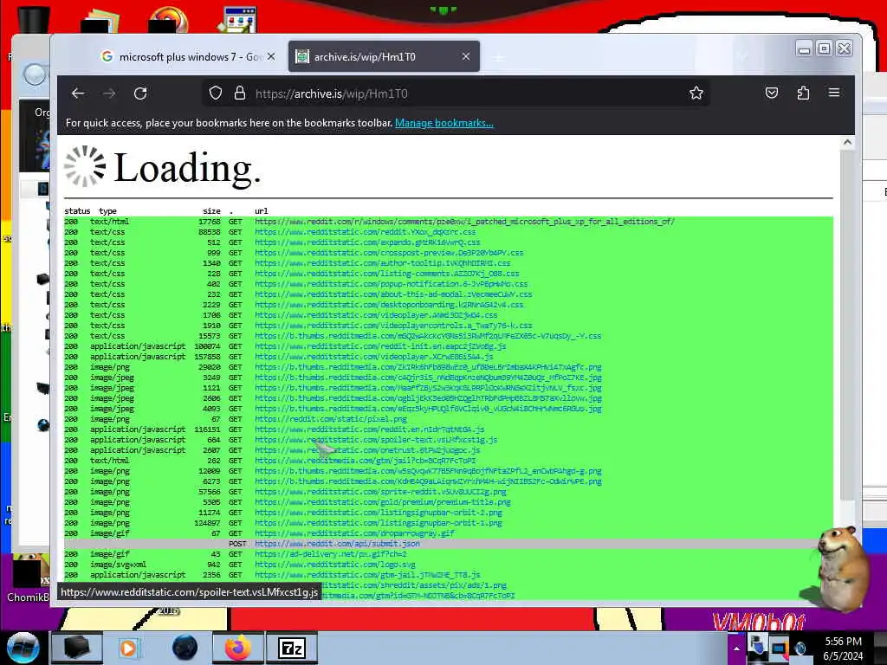Screen dimensions: 887x665
Task: Close the archive.is/wip/Hm1T0 tab
Action: tap(466, 56)
